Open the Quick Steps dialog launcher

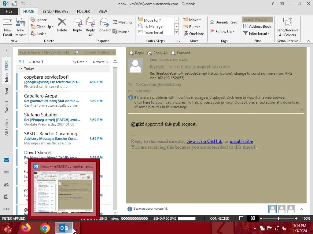(x=179, y=41)
